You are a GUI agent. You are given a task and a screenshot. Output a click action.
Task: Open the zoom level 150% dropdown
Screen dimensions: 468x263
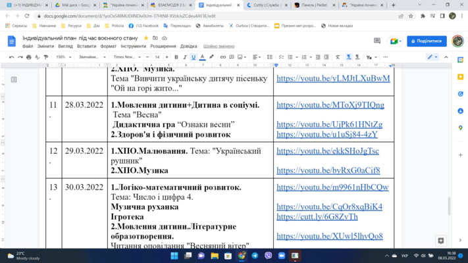click(64, 57)
